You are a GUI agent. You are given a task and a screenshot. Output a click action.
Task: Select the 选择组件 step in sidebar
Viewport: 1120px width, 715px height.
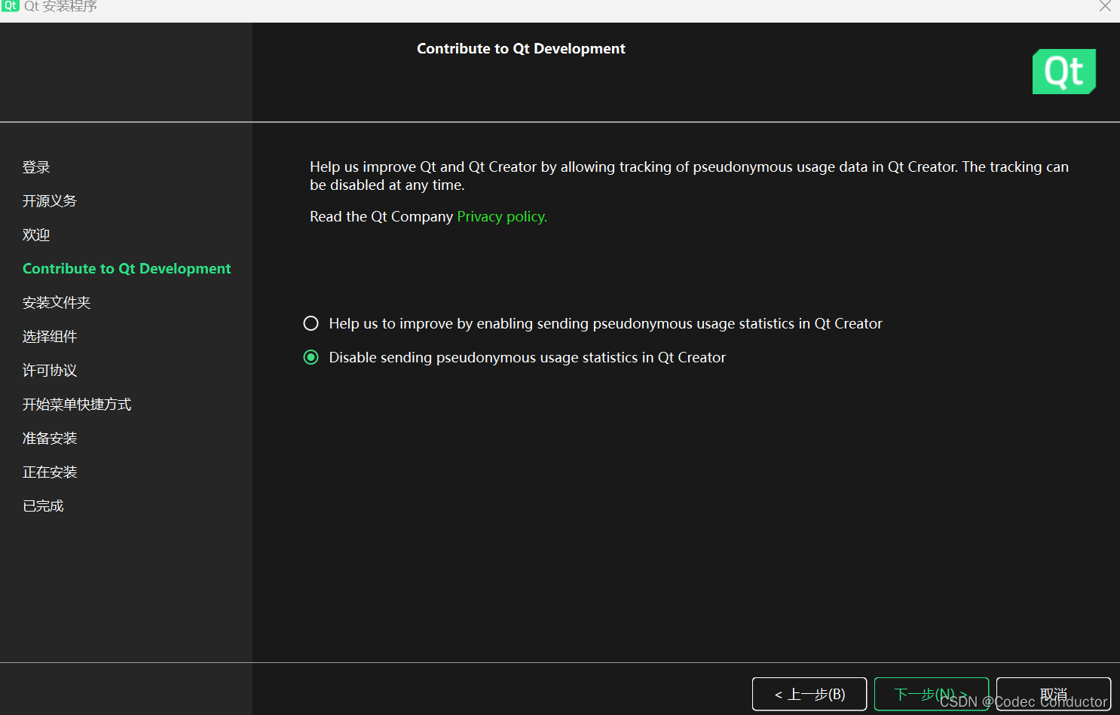pyautogui.click(x=50, y=337)
